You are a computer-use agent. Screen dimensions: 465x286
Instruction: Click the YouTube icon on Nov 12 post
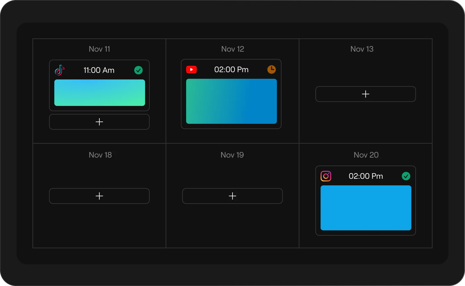[x=191, y=70]
